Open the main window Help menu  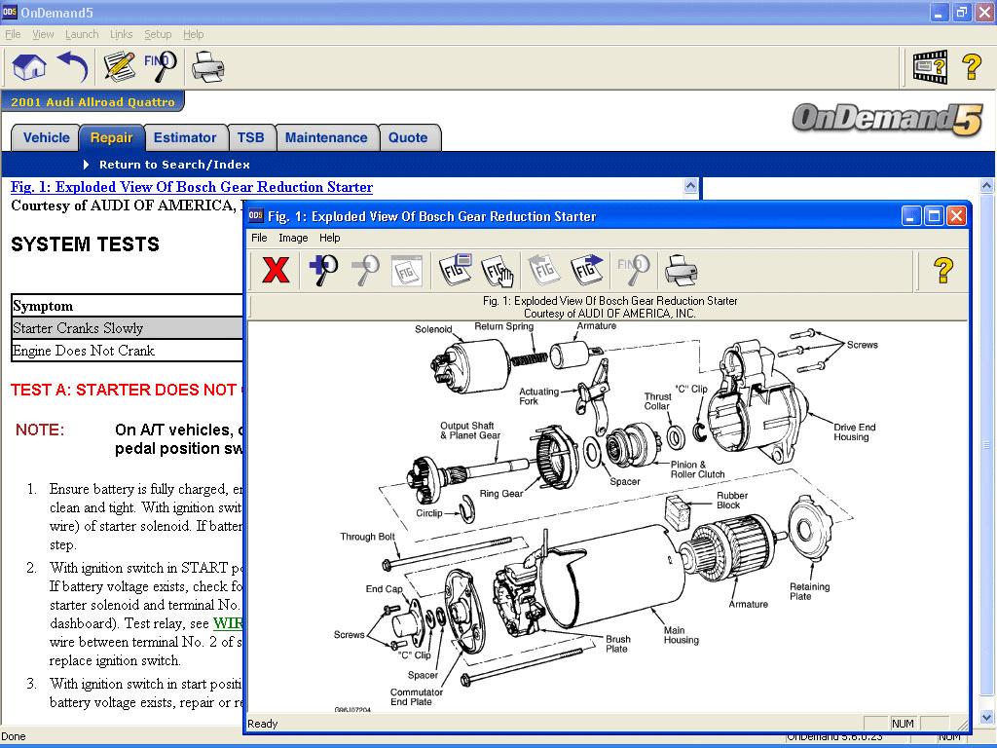[x=194, y=34]
